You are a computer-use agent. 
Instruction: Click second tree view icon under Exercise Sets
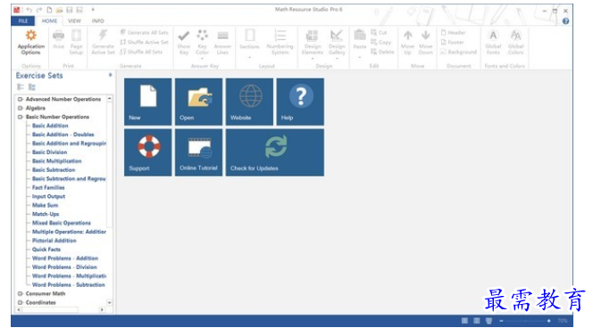click(x=32, y=87)
